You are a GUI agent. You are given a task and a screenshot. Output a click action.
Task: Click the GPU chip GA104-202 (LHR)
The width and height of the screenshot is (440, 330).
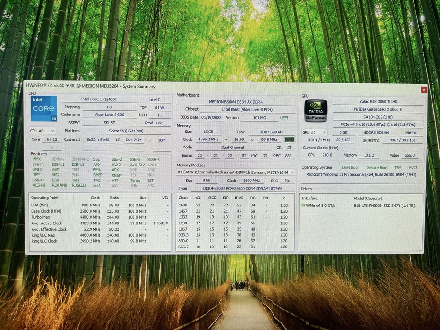(x=378, y=117)
